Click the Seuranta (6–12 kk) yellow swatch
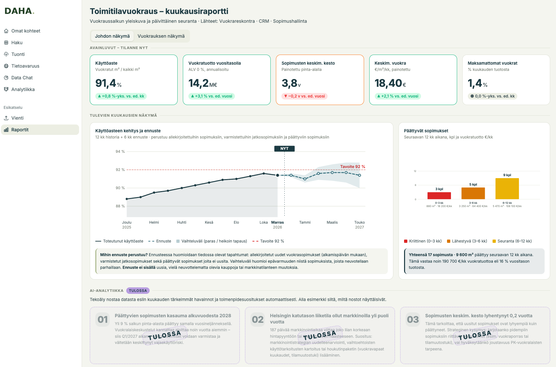The width and height of the screenshot is (556, 367). click(494, 241)
